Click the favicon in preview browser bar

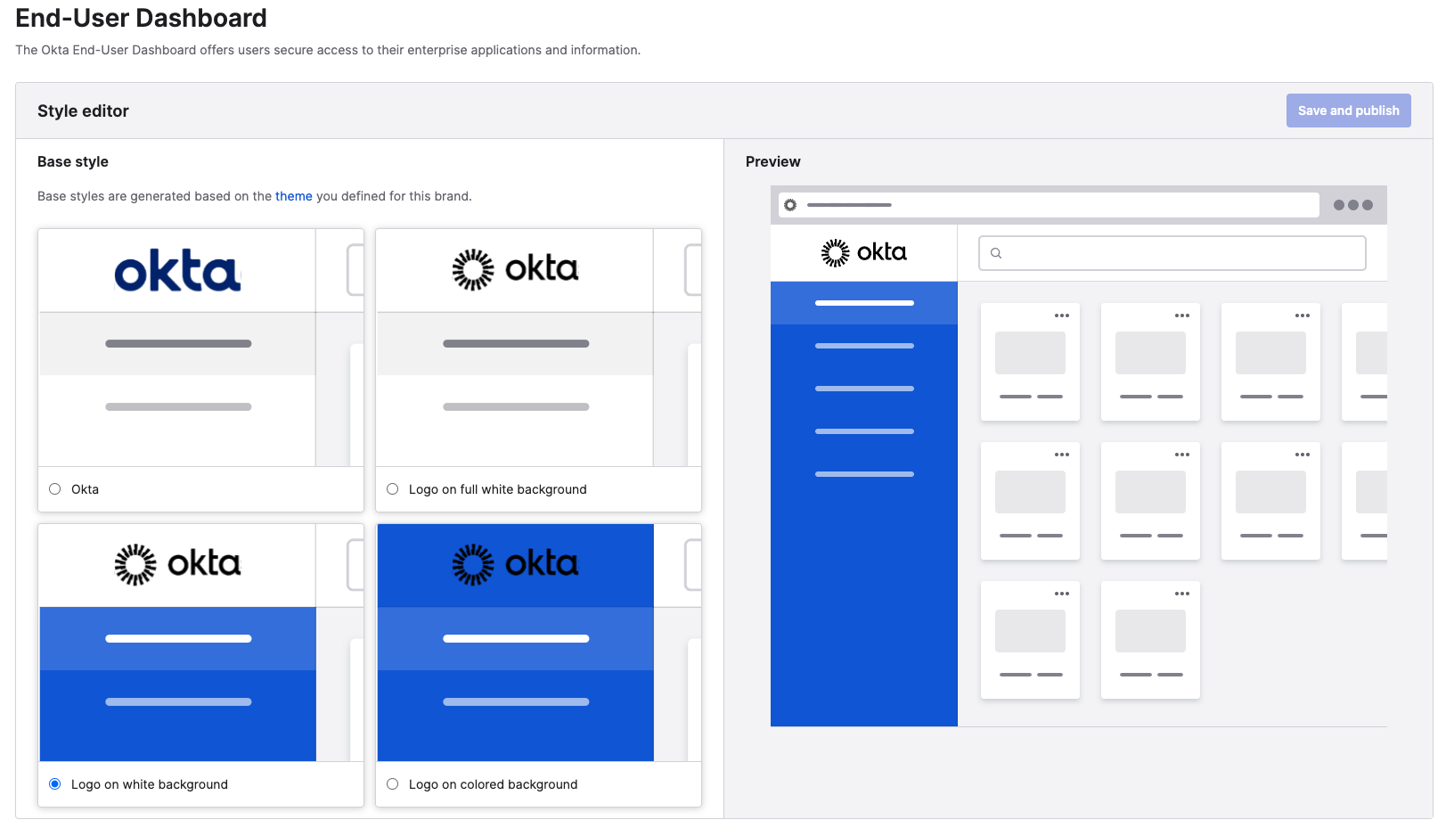click(x=790, y=205)
